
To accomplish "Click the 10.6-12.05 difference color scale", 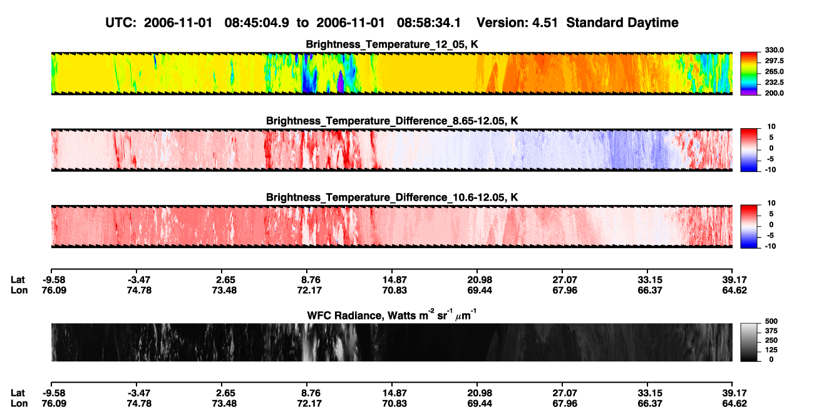I will (x=749, y=226).
